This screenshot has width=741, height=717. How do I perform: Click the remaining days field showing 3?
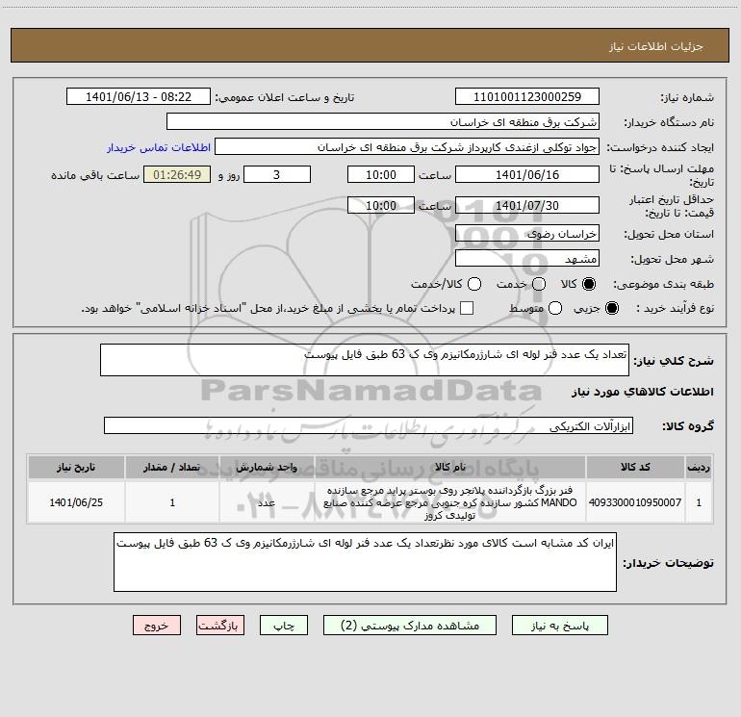277,174
